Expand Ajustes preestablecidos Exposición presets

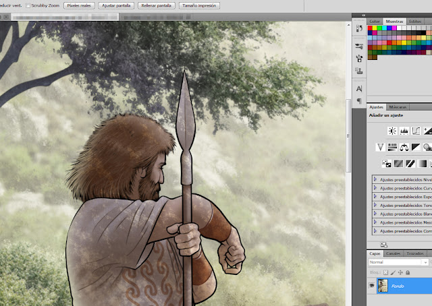(x=375, y=197)
